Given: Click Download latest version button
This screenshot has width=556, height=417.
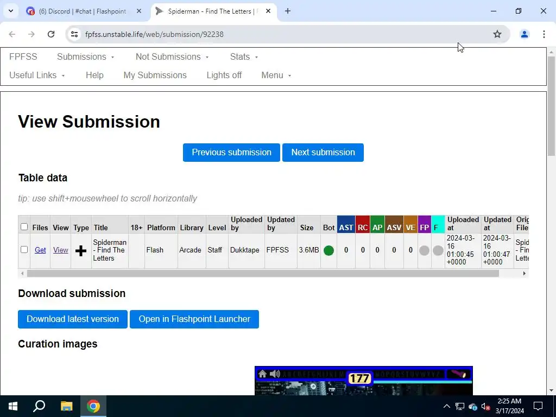Looking at the screenshot, I should pyautogui.click(x=73, y=319).
